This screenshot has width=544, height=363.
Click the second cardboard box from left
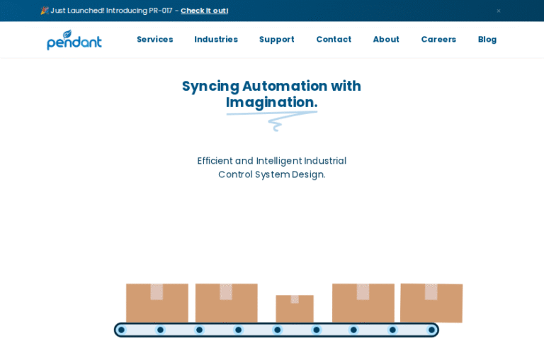(x=226, y=303)
